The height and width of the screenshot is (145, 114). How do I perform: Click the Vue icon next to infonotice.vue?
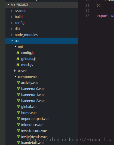click(19, 125)
